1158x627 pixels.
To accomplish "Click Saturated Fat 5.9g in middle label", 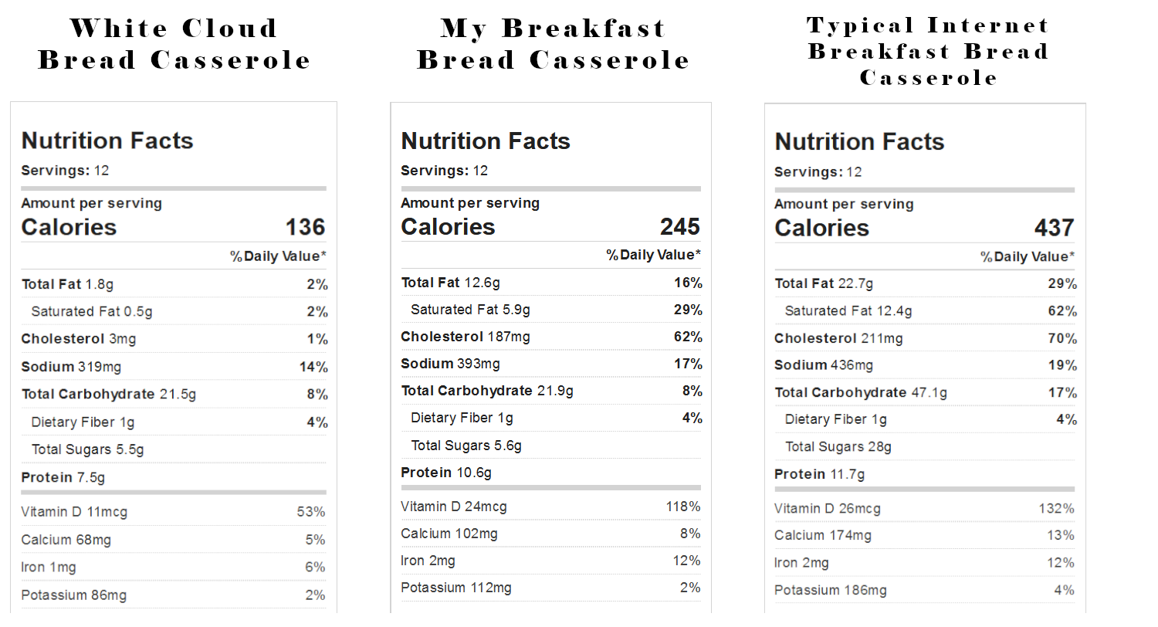I will 470,310.
